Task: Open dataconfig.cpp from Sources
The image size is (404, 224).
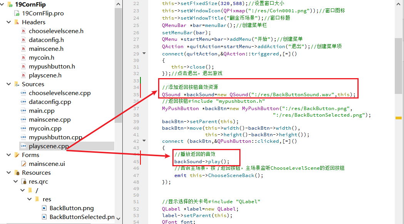Action: click(x=50, y=102)
